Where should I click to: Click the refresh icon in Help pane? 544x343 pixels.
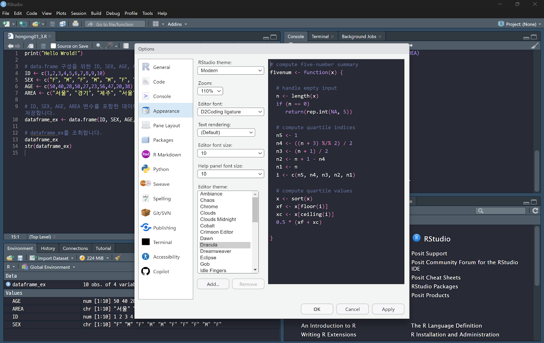point(535,211)
